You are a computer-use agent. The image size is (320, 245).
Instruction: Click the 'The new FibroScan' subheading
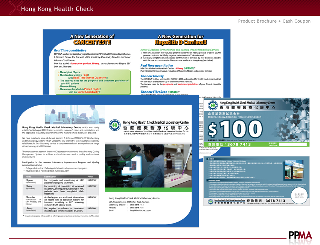(154, 92)
